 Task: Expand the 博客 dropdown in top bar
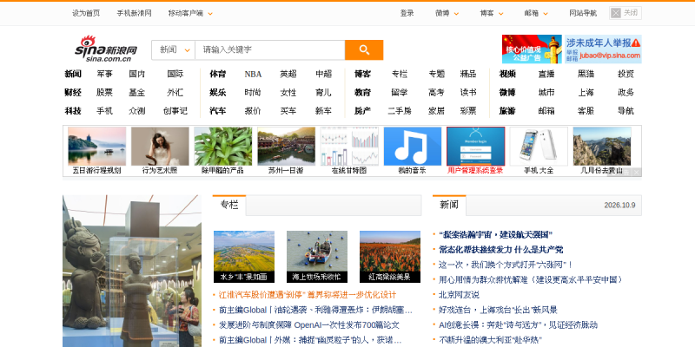click(x=501, y=14)
